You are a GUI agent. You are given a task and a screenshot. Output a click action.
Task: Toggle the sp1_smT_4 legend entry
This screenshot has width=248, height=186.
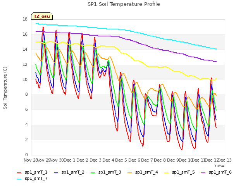pos(143,172)
